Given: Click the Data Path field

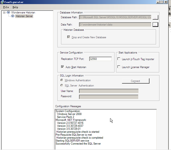Looking at the screenshot, I should [115, 24].
